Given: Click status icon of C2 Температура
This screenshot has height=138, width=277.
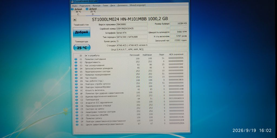Looking at the screenshot, I should 77,100.
